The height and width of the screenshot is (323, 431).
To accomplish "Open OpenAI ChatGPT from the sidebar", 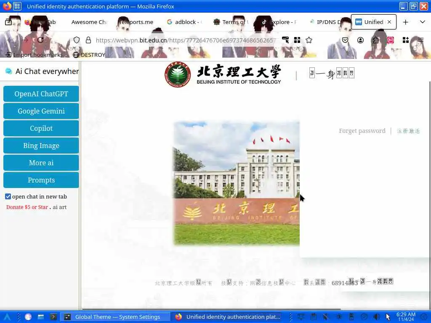I will 41,94.
